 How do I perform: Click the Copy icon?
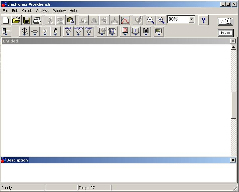(60, 20)
